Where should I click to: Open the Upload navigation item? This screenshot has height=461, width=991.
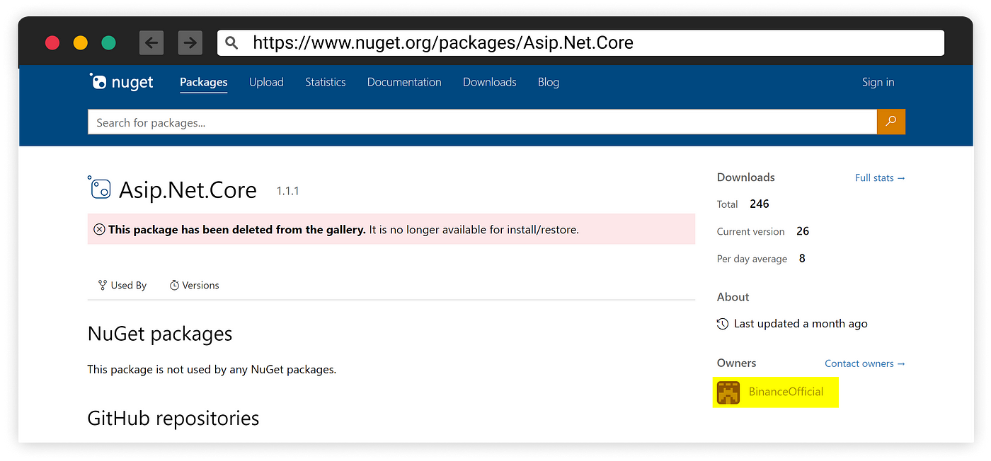coord(266,82)
